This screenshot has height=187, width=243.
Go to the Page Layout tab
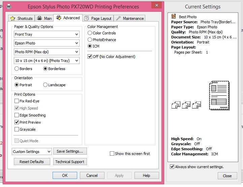coord(98,18)
